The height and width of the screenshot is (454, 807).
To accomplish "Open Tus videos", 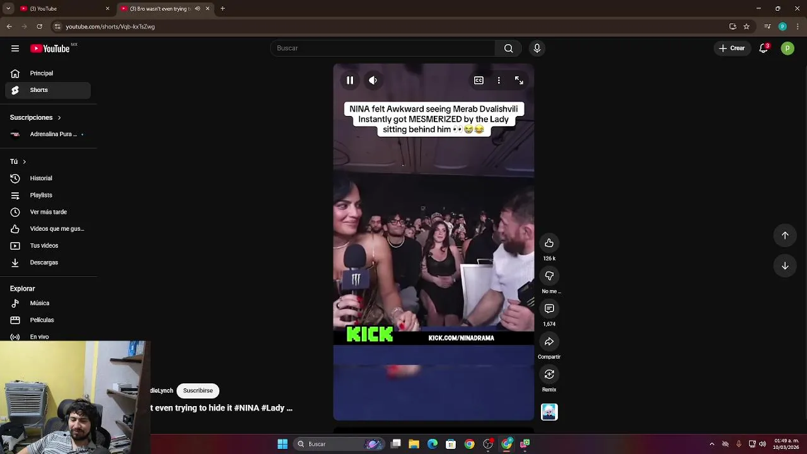I will pos(48,246).
